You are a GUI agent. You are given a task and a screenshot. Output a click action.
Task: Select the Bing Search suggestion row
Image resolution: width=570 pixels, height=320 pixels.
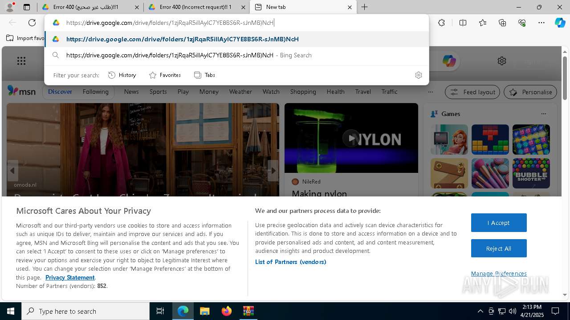click(x=237, y=55)
